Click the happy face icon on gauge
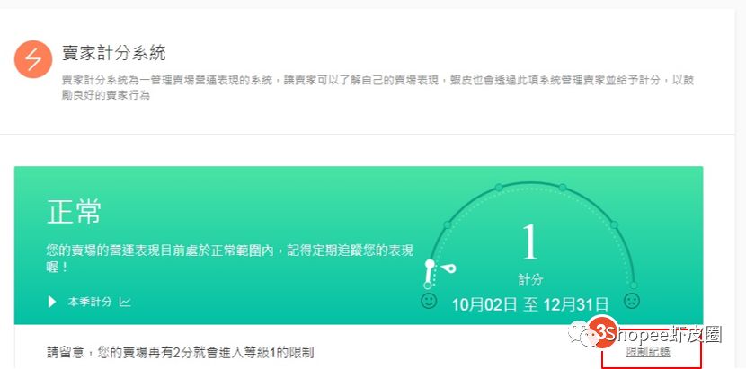The width and height of the screenshot is (746, 369). point(429,301)
